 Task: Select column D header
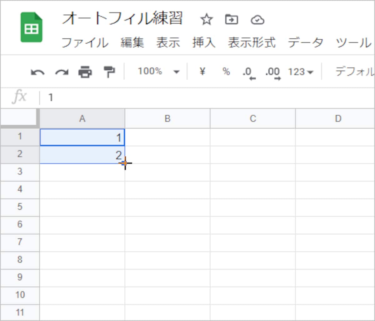(x=335, y=118)
